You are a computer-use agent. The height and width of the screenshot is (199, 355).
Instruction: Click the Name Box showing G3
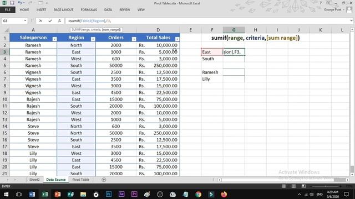coord(12,21)
